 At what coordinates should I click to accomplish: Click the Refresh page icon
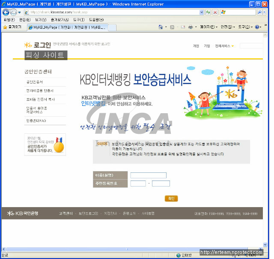208,12
